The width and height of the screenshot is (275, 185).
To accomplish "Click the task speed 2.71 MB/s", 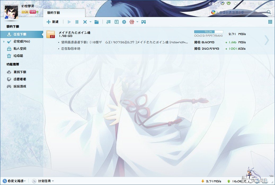I will [x=237, y=34].
